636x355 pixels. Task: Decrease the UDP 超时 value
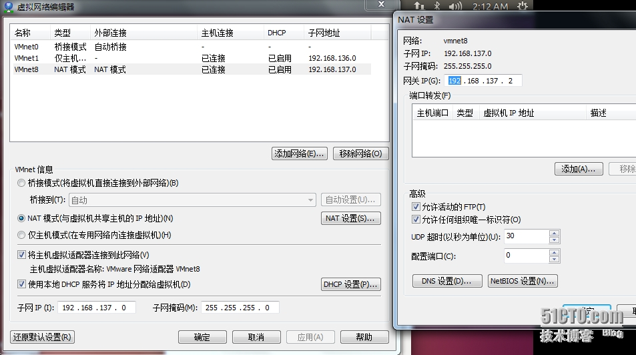click(554, 240)
